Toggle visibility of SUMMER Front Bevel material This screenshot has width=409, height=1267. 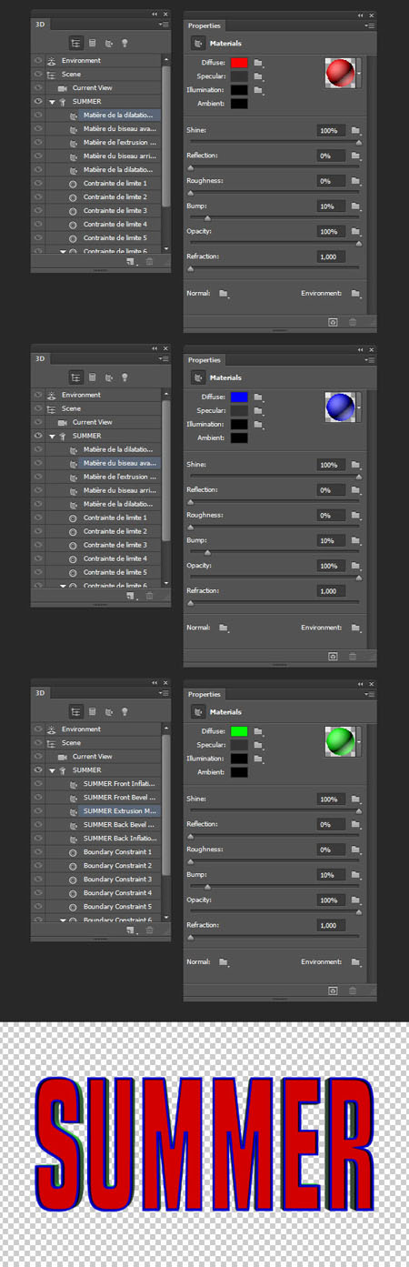coord(38,797)
